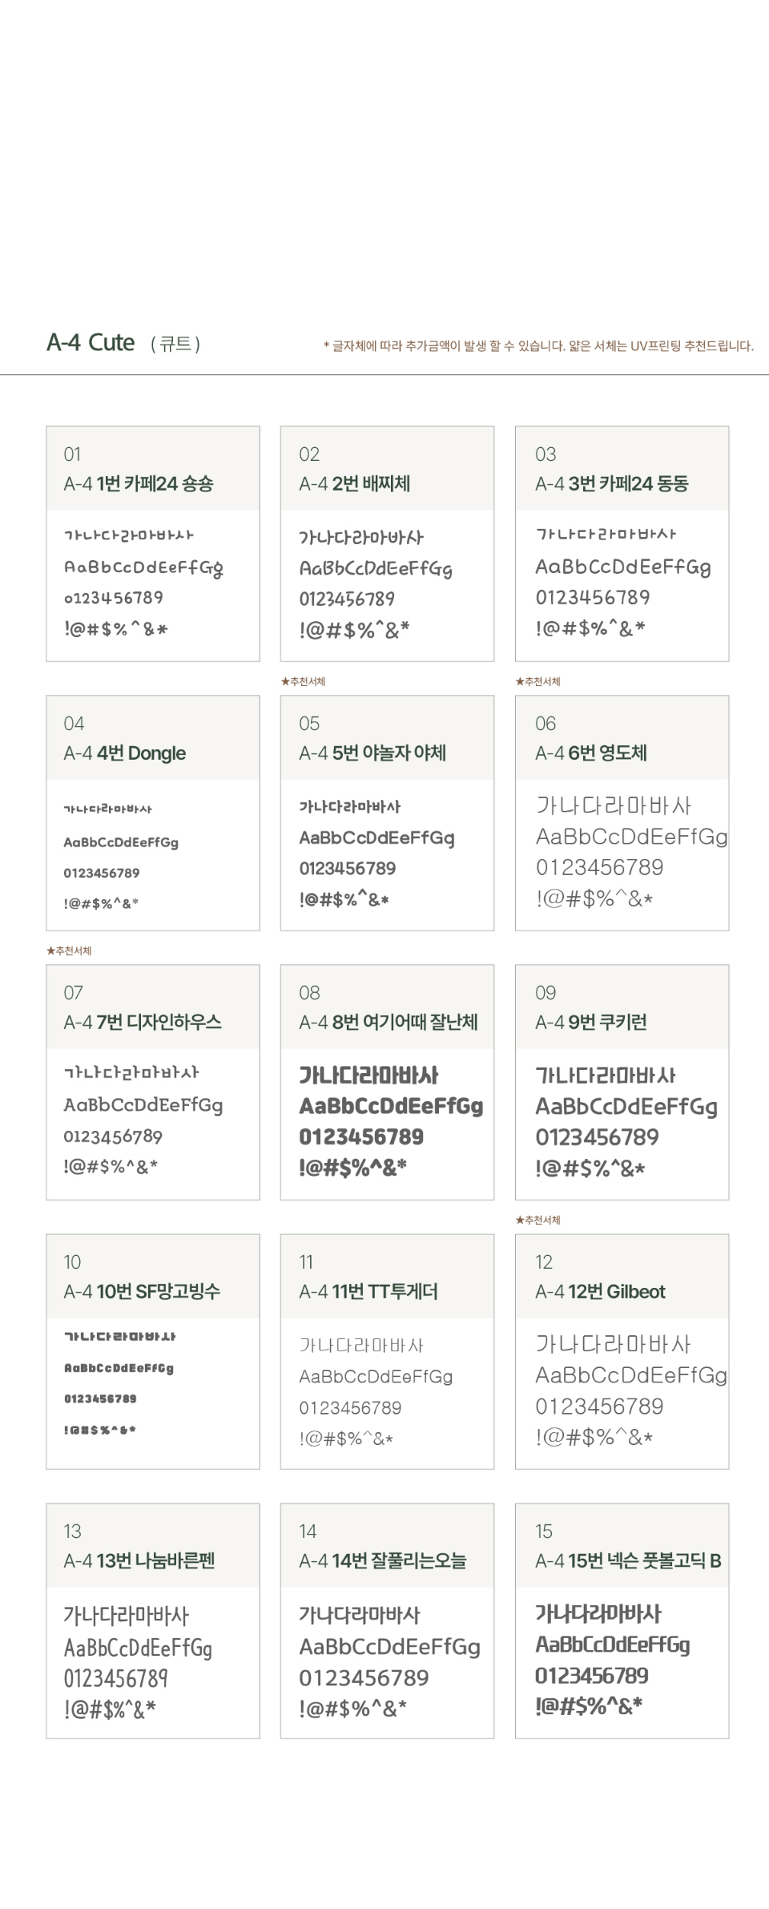
Task: Pick the 08 여기어때 잘난체 font card
Action: point(387,1082)
